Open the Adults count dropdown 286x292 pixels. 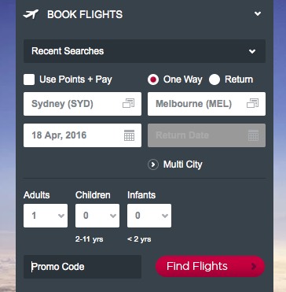[x=46, y=216]
